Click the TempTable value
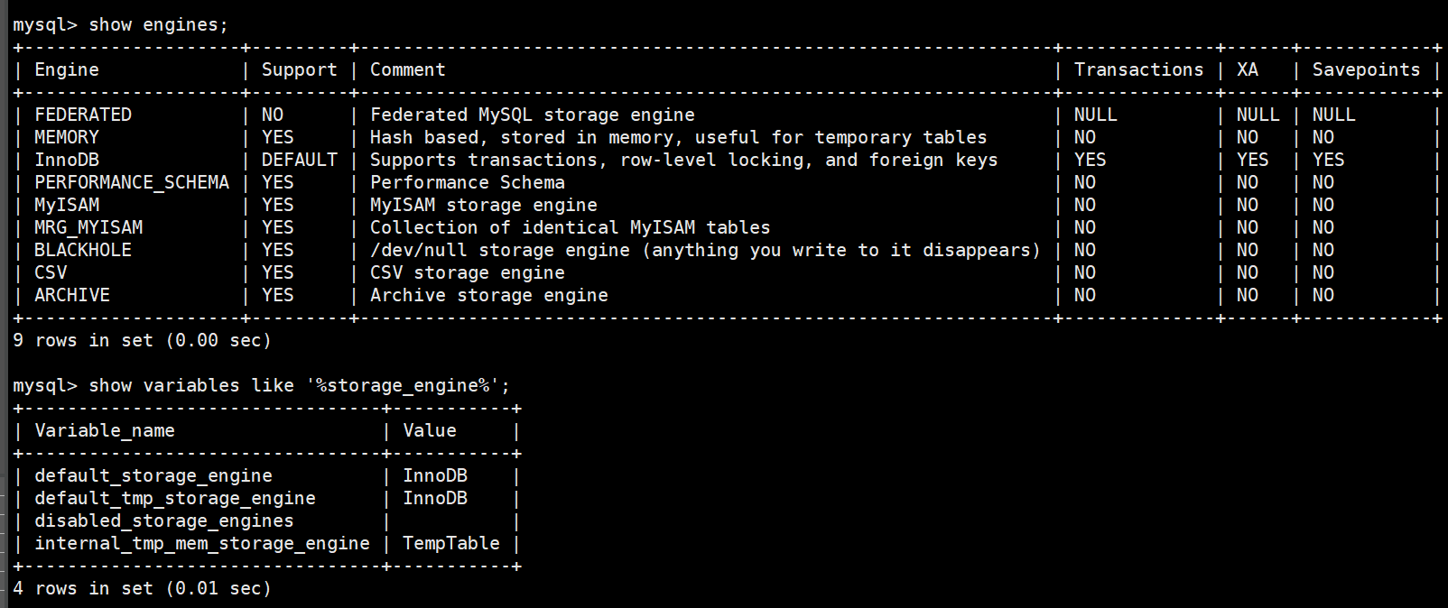 click(450, 544)
